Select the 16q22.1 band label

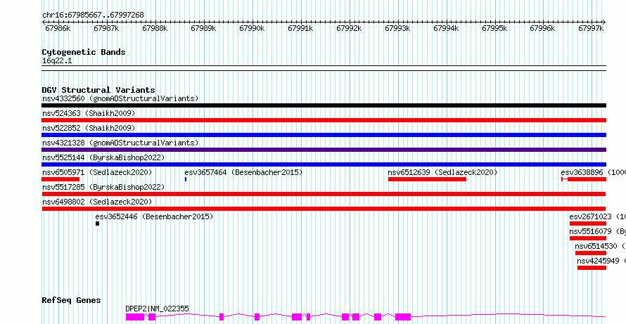[x=57, y=61]
